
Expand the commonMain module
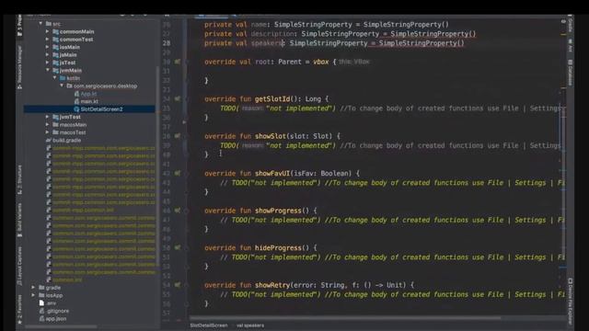coord(47,31)
